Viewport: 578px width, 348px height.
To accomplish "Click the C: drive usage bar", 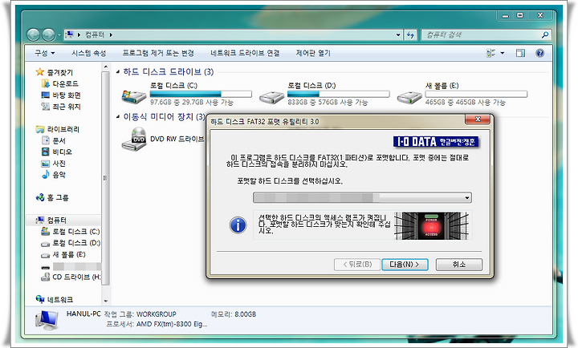I will [201, 95].
